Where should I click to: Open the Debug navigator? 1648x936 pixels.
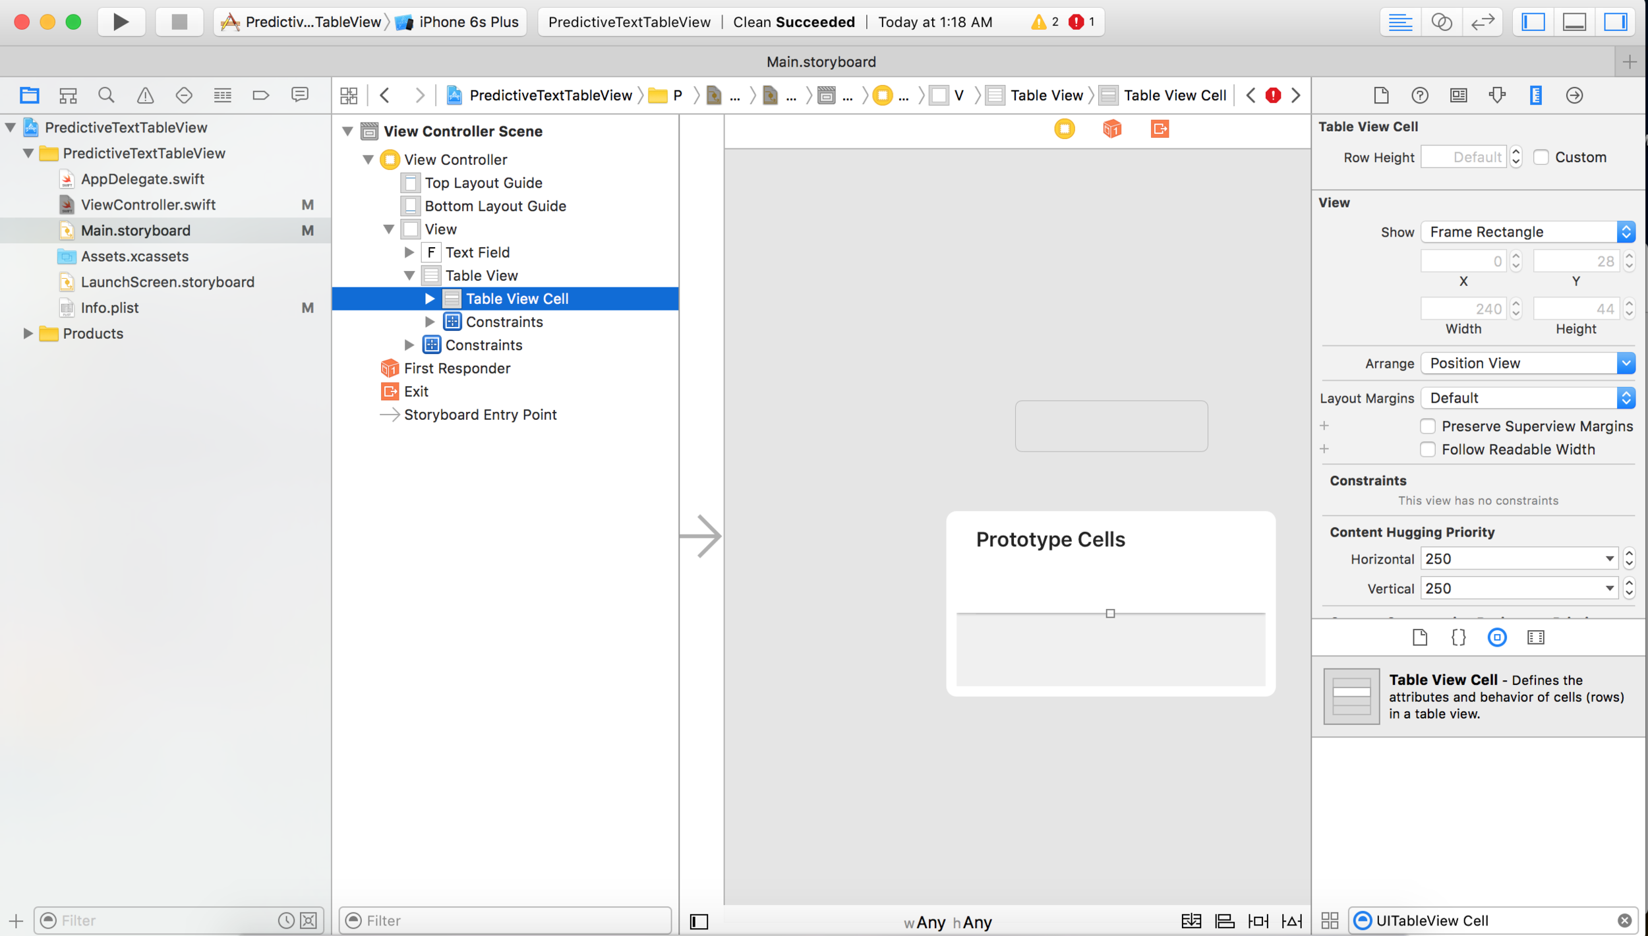[223, 96]
